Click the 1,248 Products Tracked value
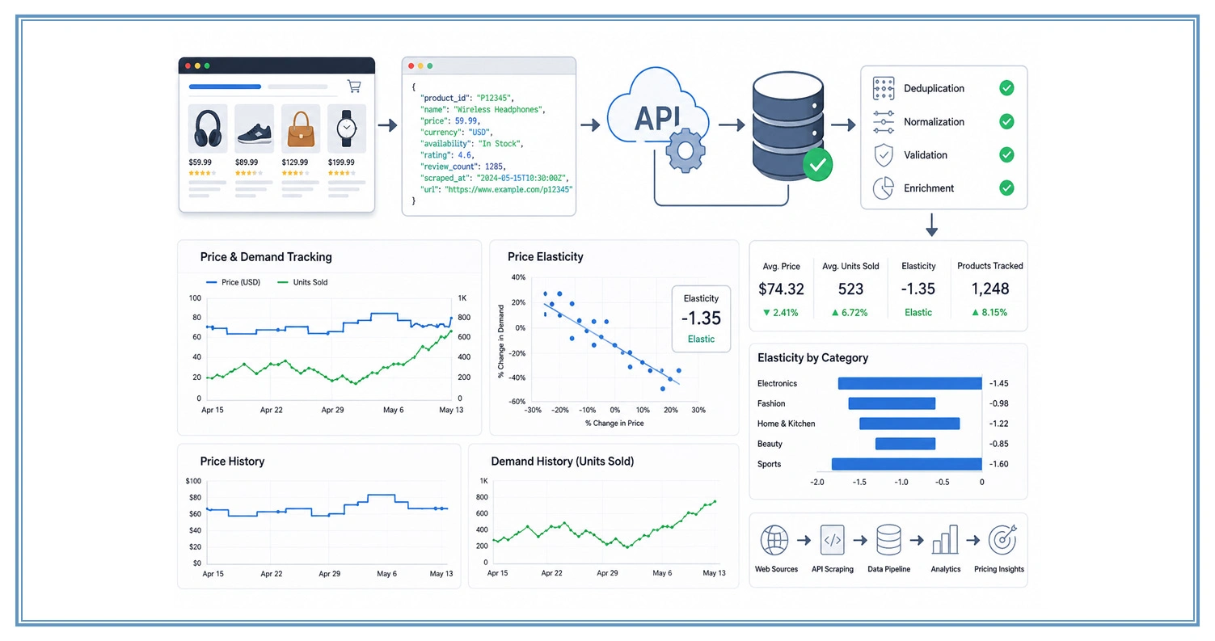Screen dimensions: 1215x641 click(x=990, y=289)
